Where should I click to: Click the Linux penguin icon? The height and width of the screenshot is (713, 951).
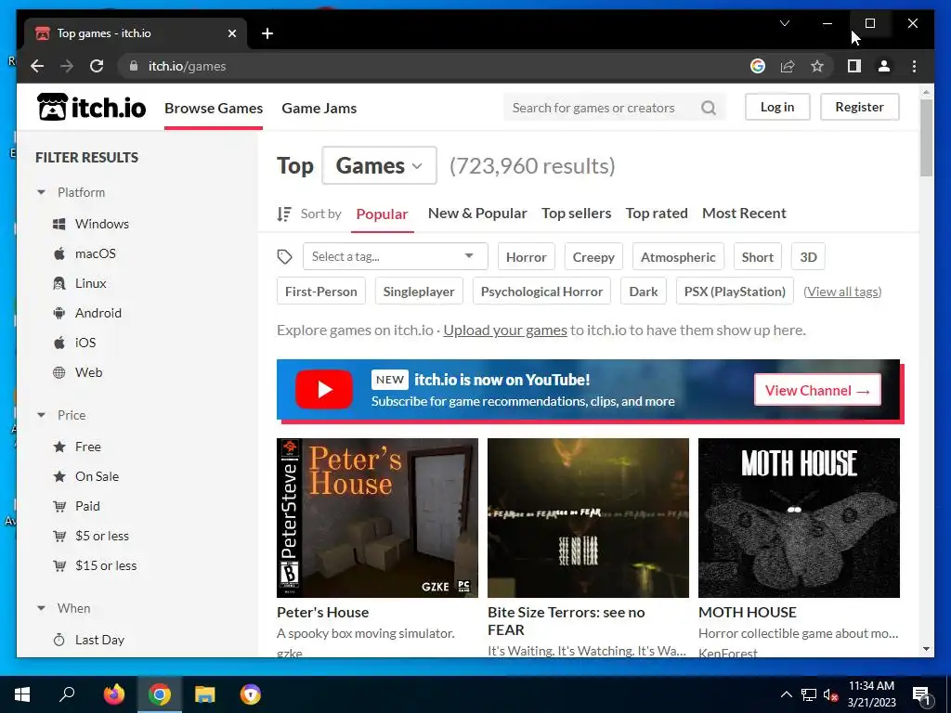[59, 283]
